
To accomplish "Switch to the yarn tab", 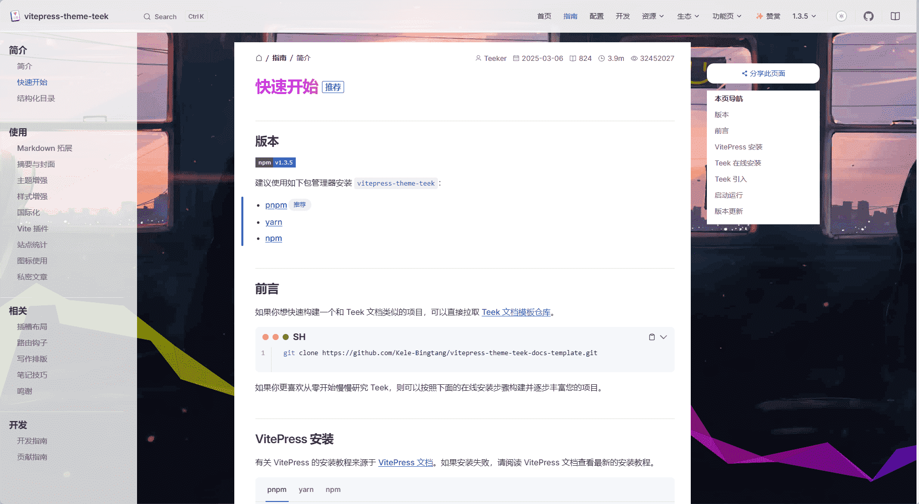I will (306, 489).
